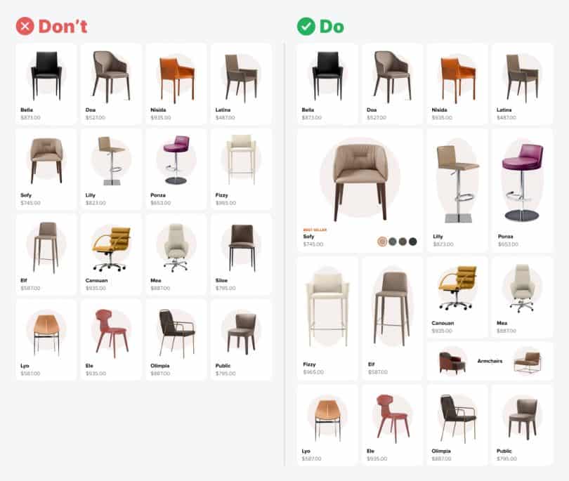
Task: Select the black Bella chair in Do grid
Action: (327, 84)
